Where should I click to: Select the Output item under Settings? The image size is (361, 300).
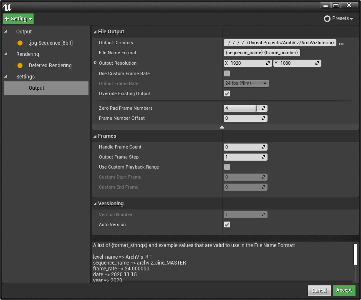pyautogui.click(x=37, y=88)
